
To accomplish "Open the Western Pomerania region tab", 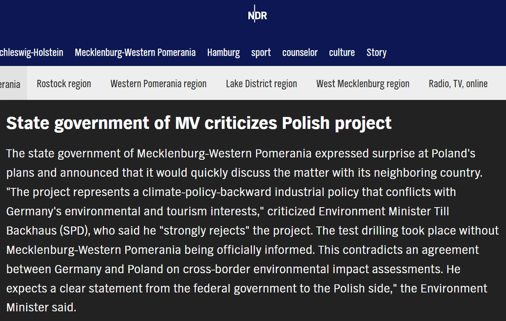I will pyautogui.click(x=158, y=83).
